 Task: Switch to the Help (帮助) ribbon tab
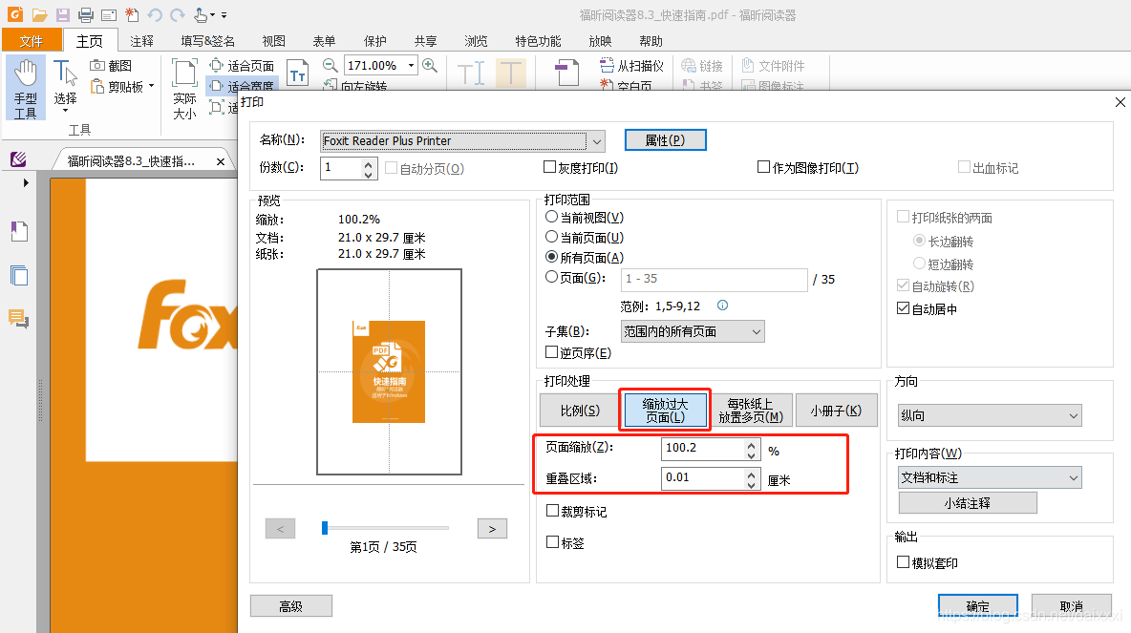[651, 41]
